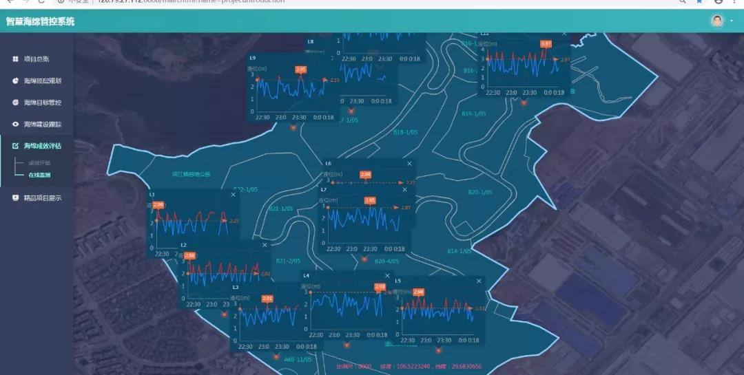
Task: Select map parcel label B18-1/05
Action: [x=405, y=132]
